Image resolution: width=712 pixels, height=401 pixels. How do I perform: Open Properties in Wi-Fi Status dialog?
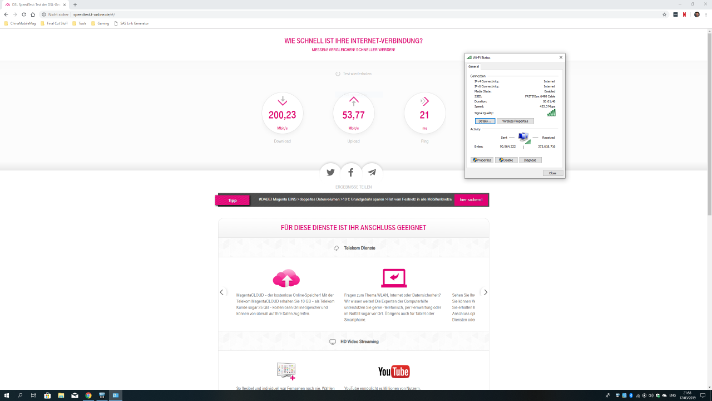(482, 160)
